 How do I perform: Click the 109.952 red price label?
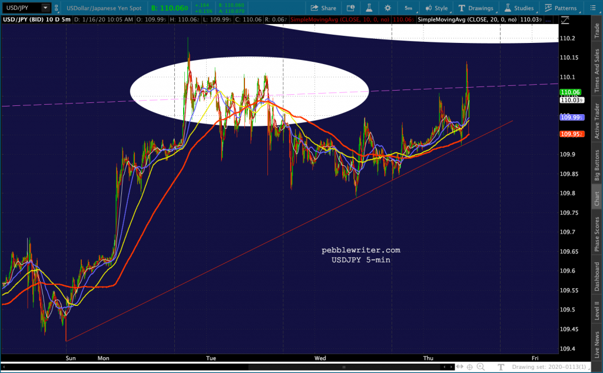[x=571, y=134]
